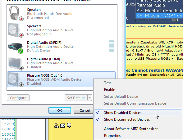Open the Set Default dropdown arrow

click(89, 98)
